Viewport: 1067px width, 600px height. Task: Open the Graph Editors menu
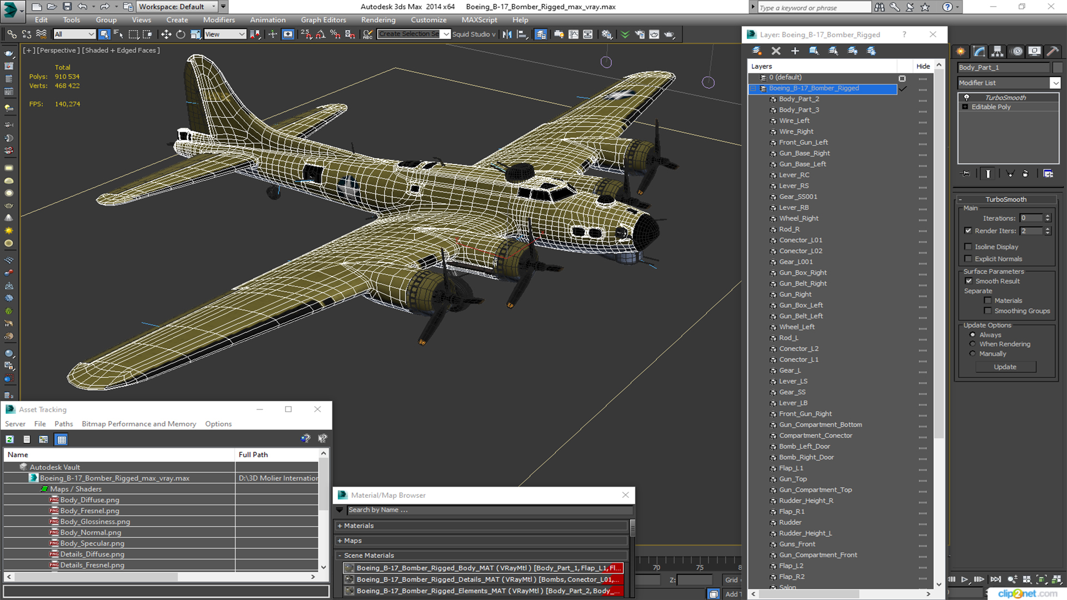point(323,20)
